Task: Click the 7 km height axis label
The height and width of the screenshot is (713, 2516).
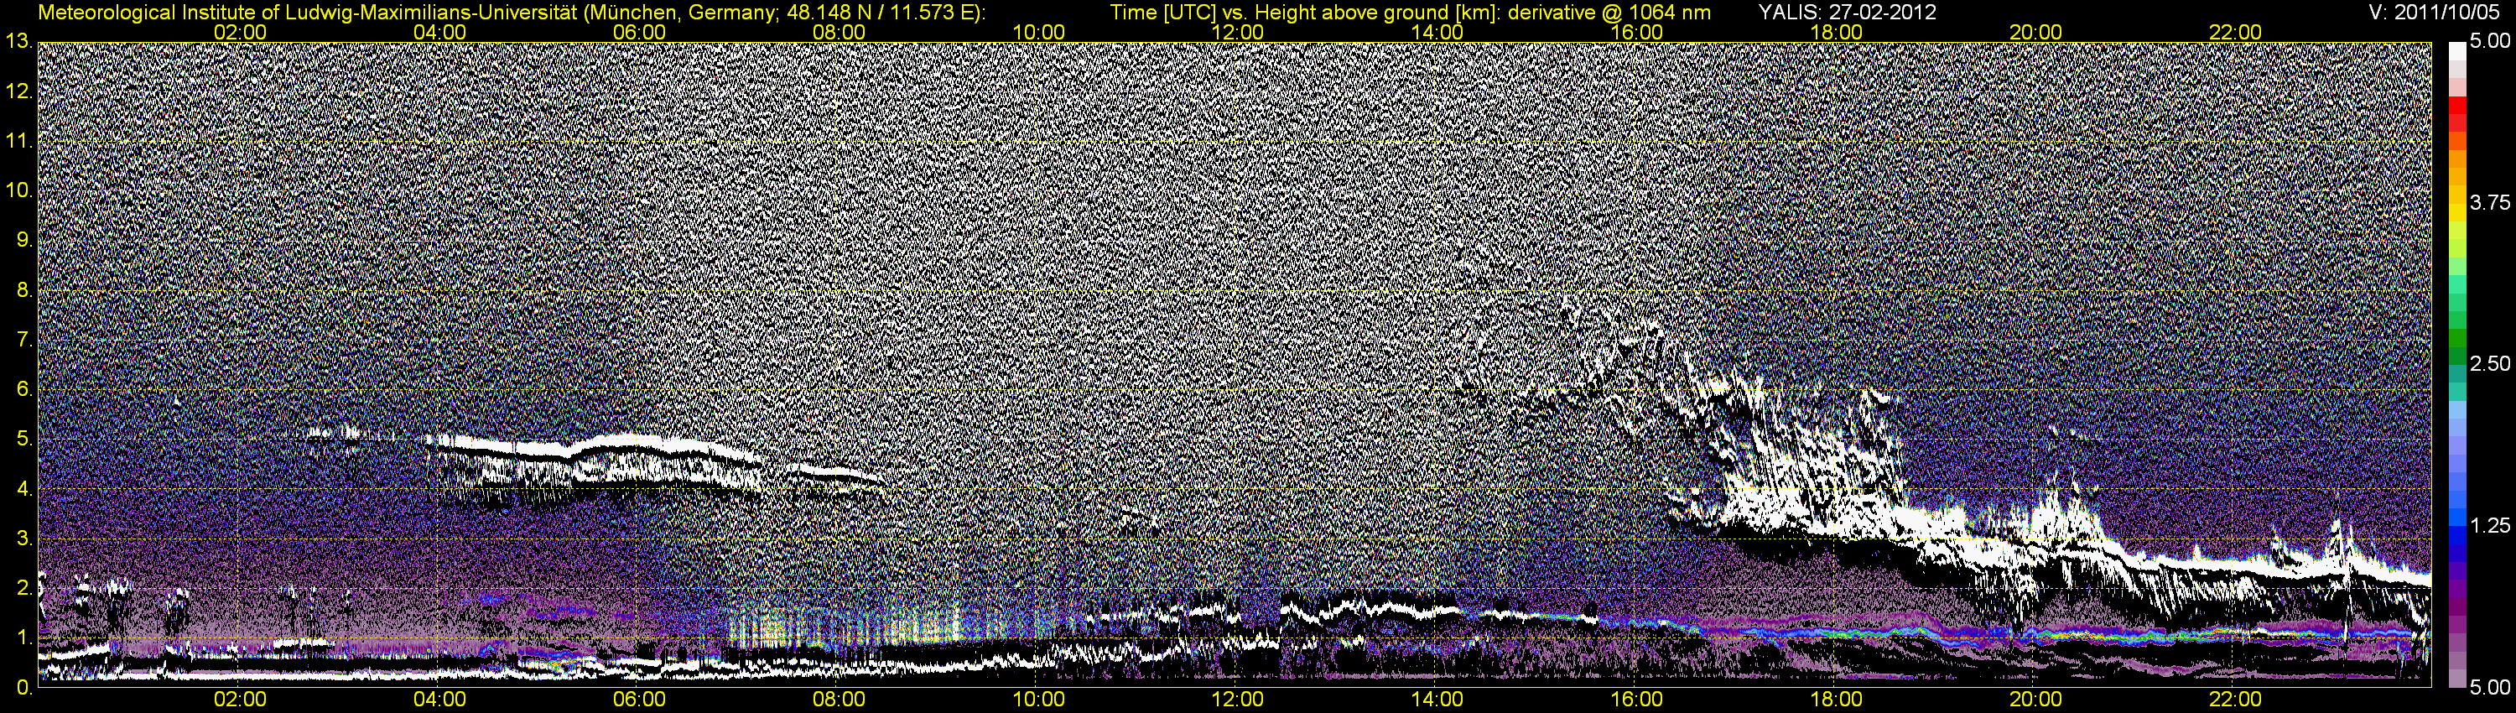Action: (x=24, y=341)
